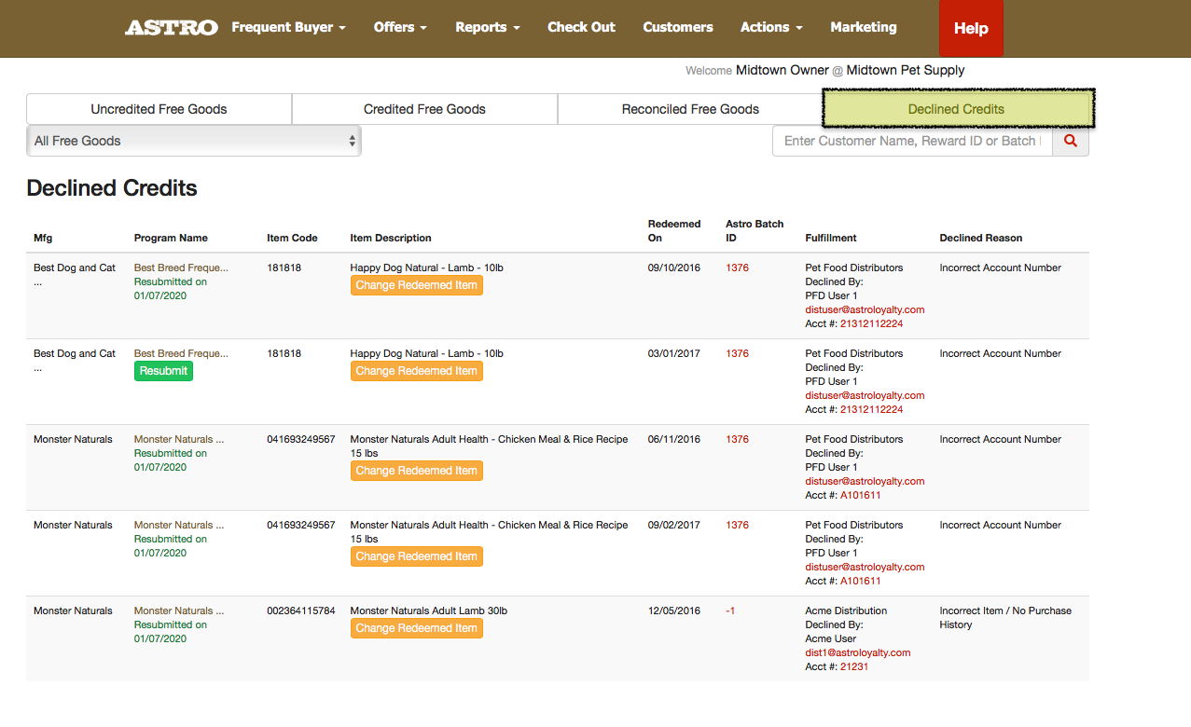Click the Program Name column header
This screenshot has width=1191, height=727.
point(171,238)
